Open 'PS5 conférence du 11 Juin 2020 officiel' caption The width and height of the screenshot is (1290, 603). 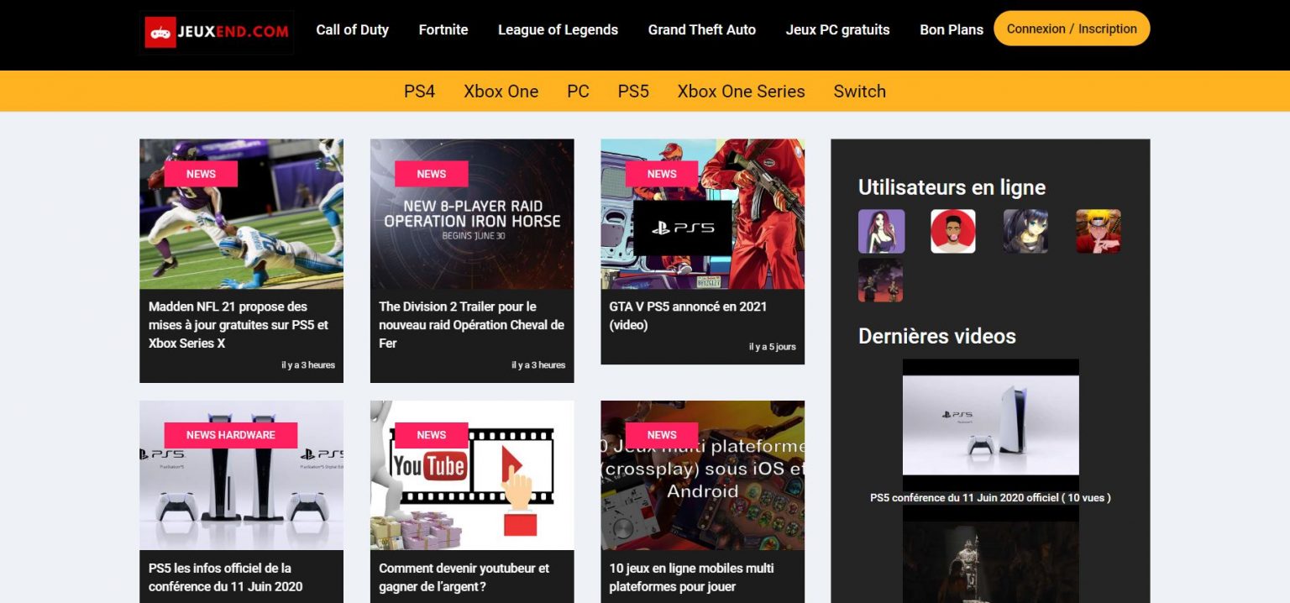click(991, 498)
